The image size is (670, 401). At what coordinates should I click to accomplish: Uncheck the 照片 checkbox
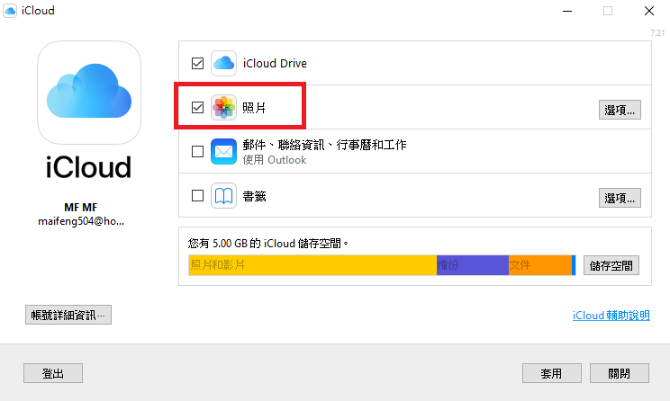[x=197, y=107]
